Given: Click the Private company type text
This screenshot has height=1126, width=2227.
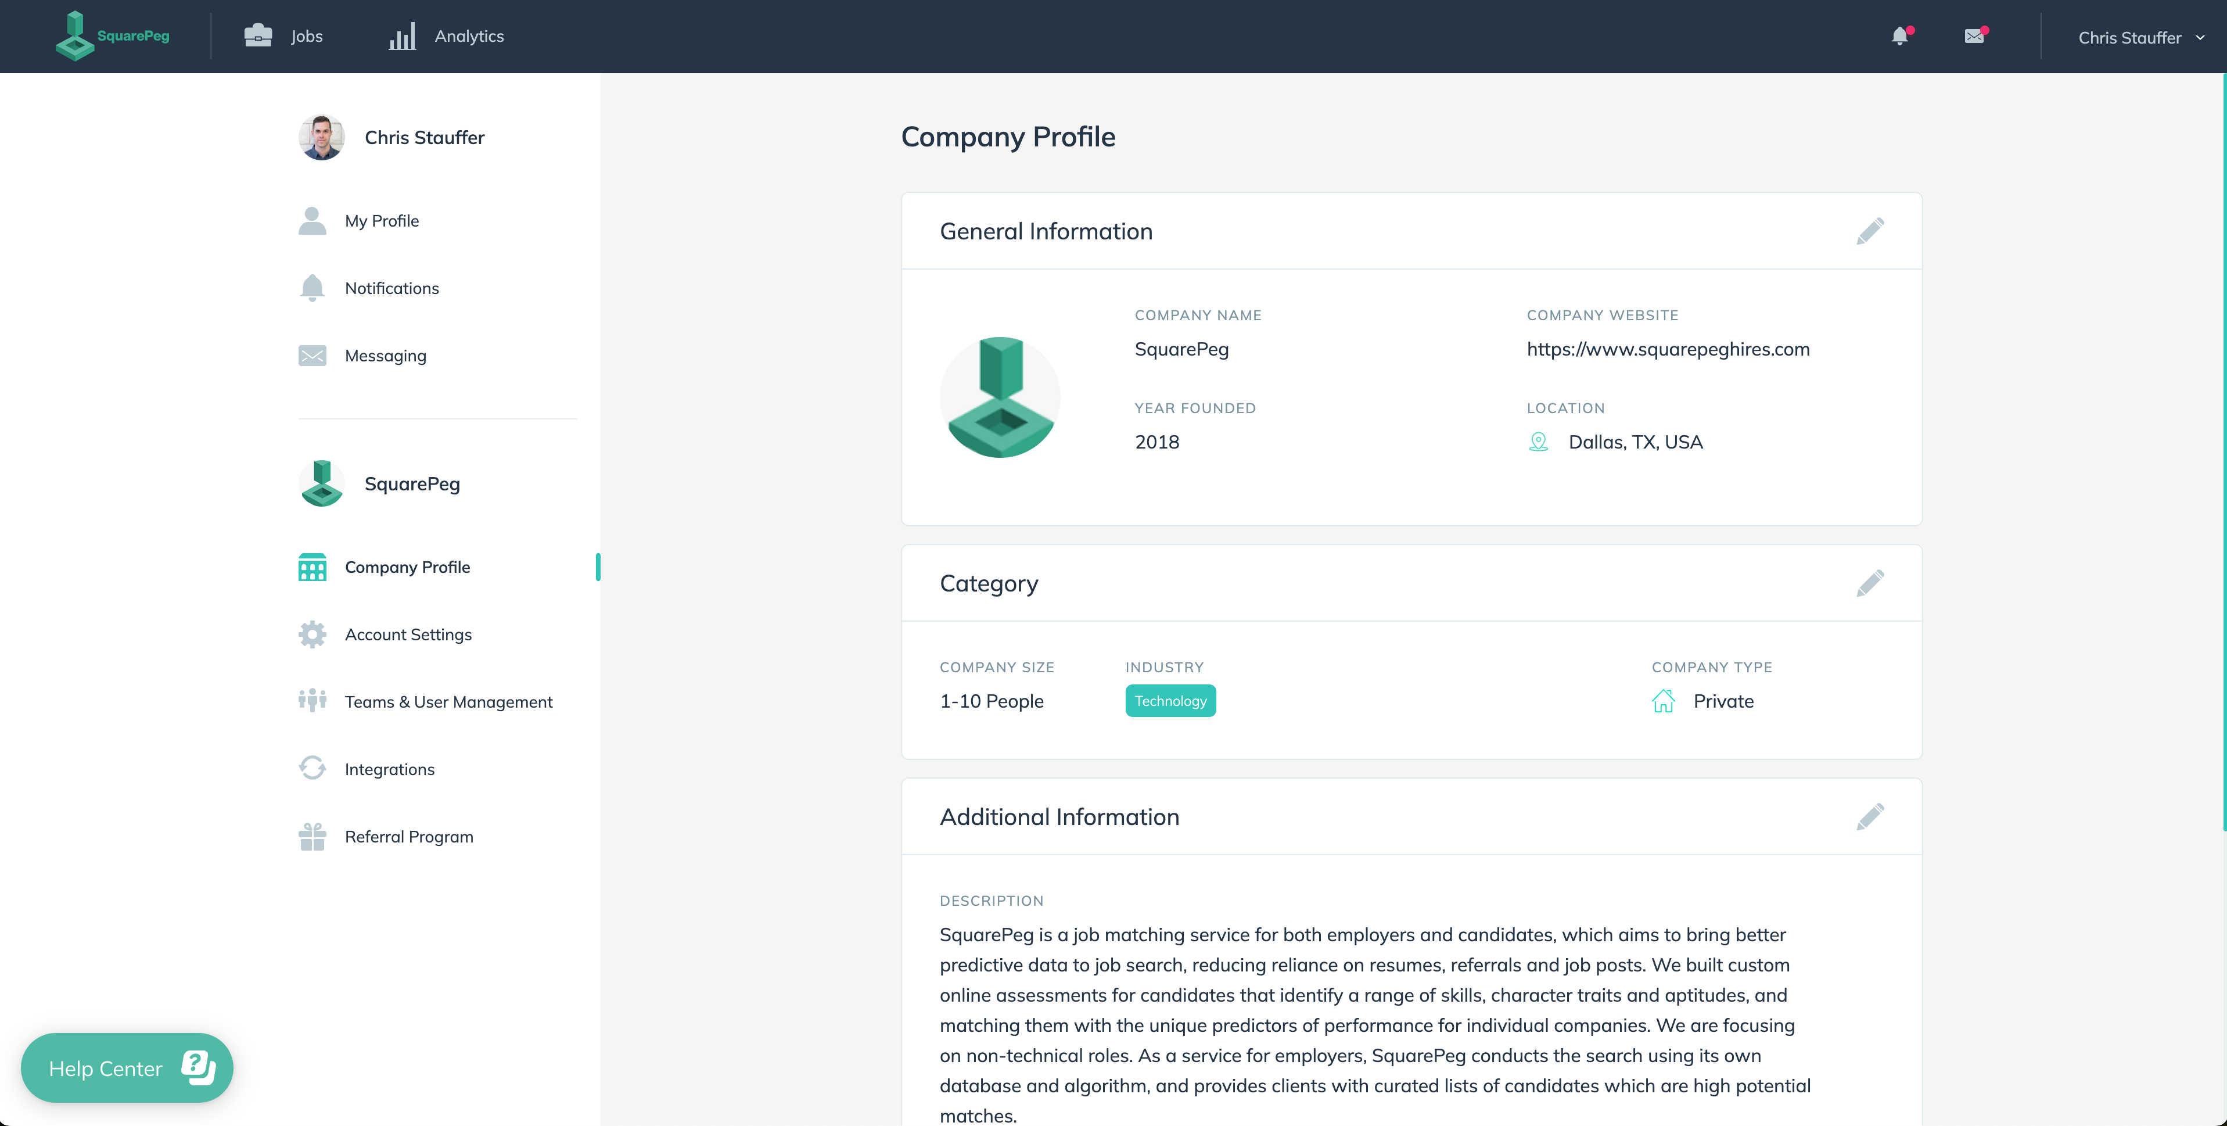Looking at the screenshot, I should [1724, 701].
